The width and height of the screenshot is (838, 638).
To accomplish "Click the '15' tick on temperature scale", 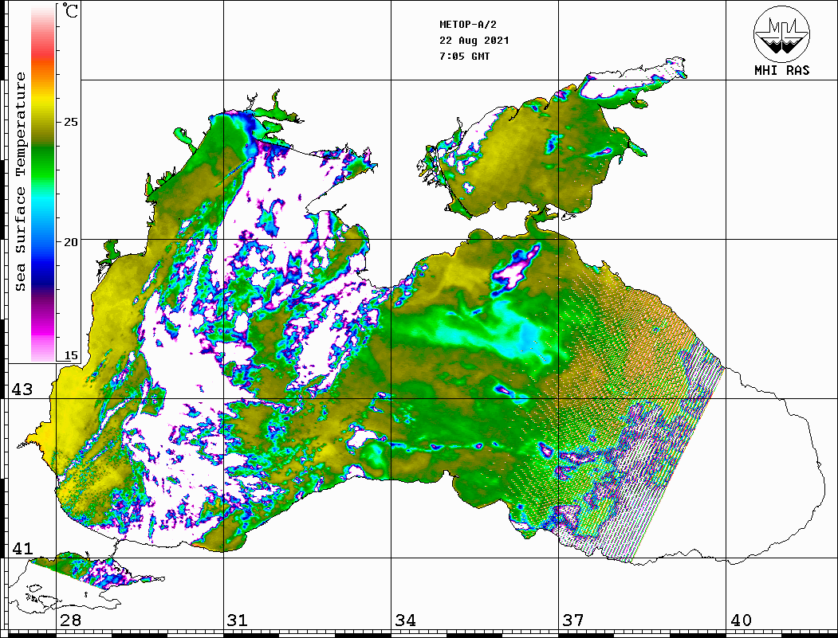I will tap(70, 355).
